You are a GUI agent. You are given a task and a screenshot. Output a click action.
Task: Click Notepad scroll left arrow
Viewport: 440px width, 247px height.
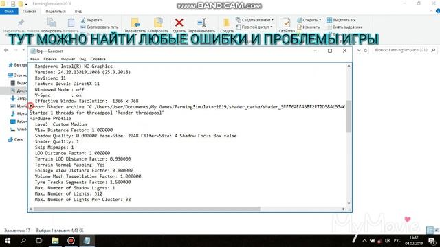(31, 209)
